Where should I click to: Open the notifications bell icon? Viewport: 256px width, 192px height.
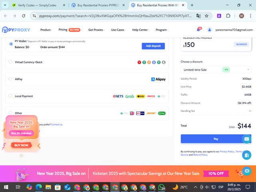199,29
